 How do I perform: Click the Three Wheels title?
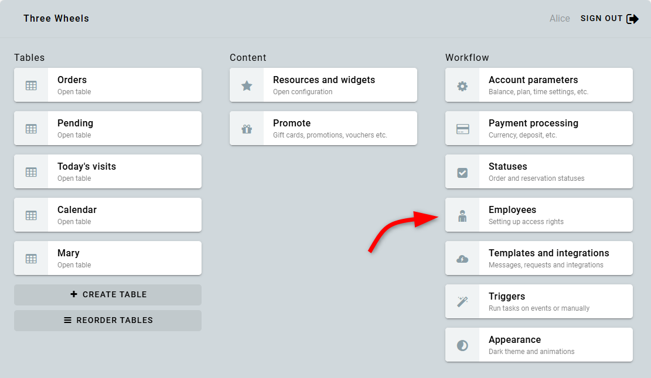[56, 19]
